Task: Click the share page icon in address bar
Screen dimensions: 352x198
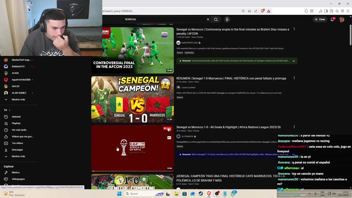Action: (256, 11)
